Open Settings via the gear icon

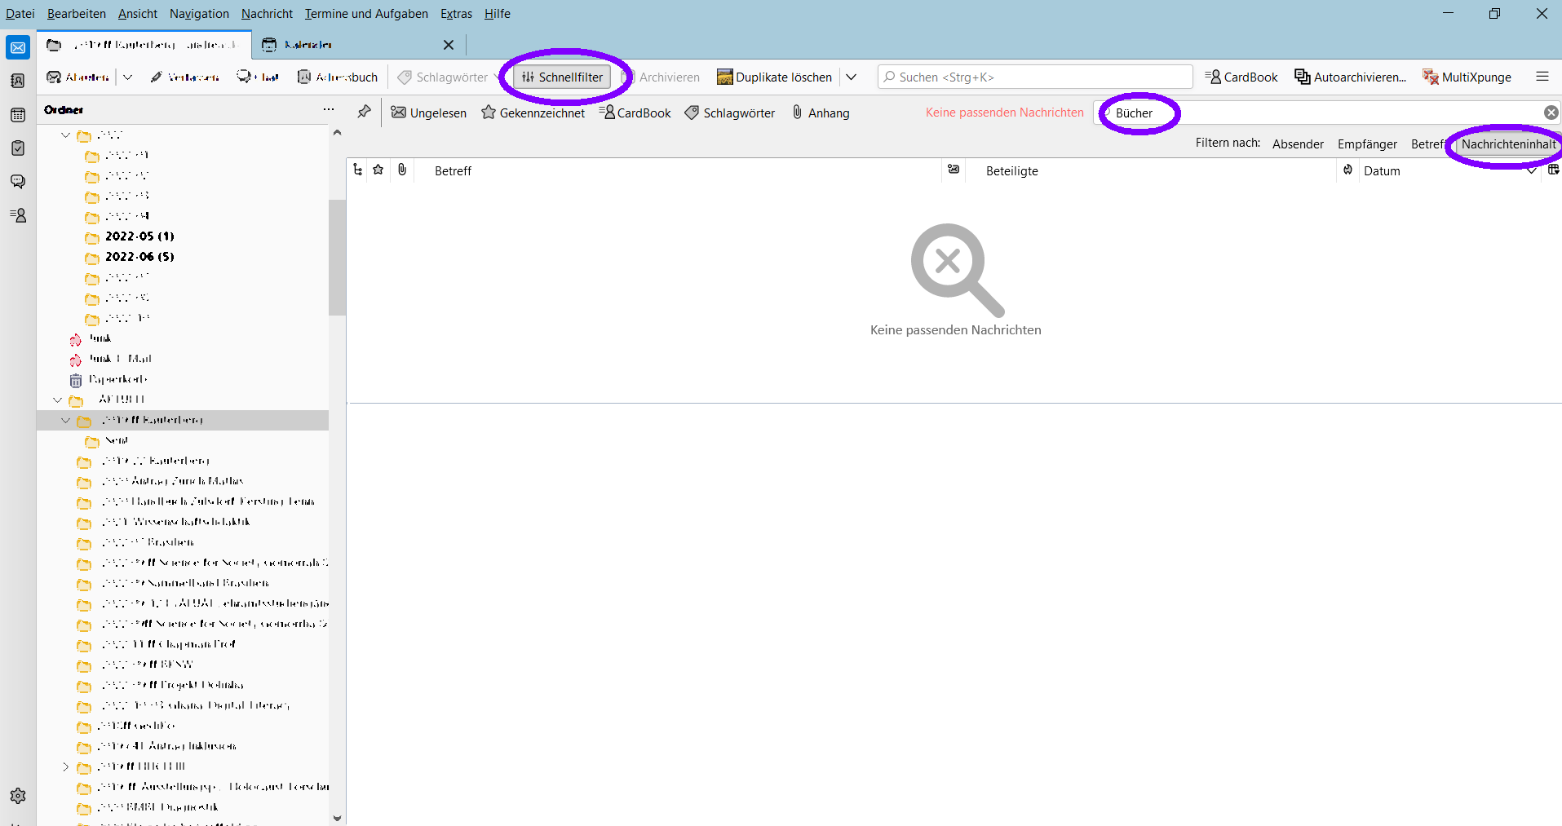click(18, 796)
